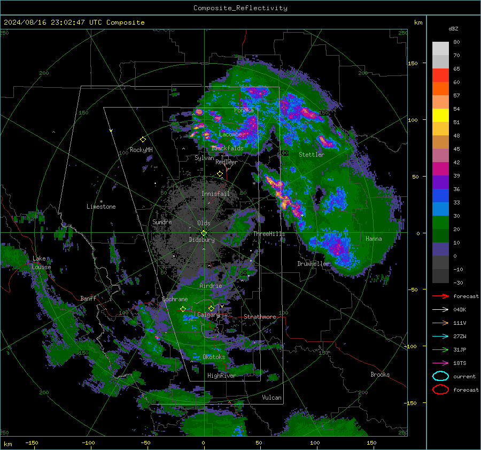Click the Lacombe city label

pyautogui.click(x=231, y=134)
